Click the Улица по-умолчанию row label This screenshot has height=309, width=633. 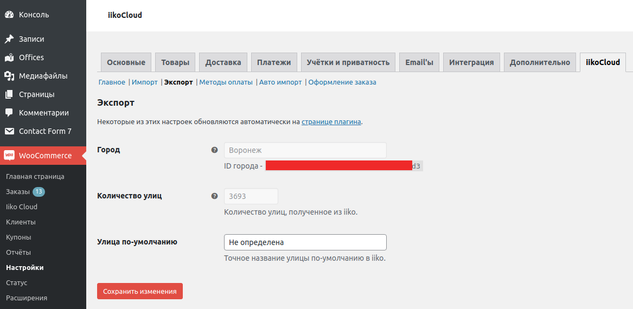[x=137, y=242]
